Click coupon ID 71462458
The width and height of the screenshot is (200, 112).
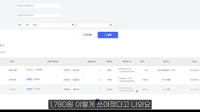tap(12, 80)
